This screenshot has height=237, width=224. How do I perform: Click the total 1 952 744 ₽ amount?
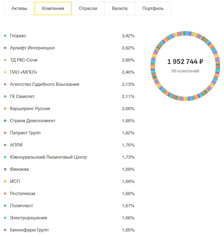click(185, 62)
